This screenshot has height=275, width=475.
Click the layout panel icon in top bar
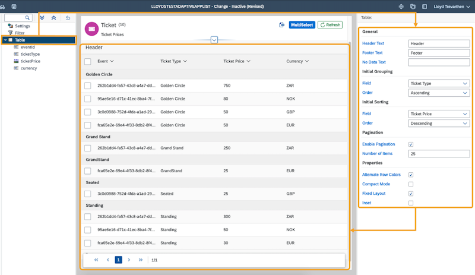point(425,7)
